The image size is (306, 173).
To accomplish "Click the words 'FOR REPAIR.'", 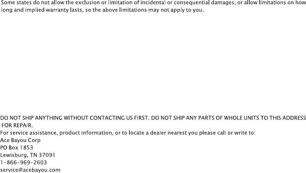I will tap(18, 125).
